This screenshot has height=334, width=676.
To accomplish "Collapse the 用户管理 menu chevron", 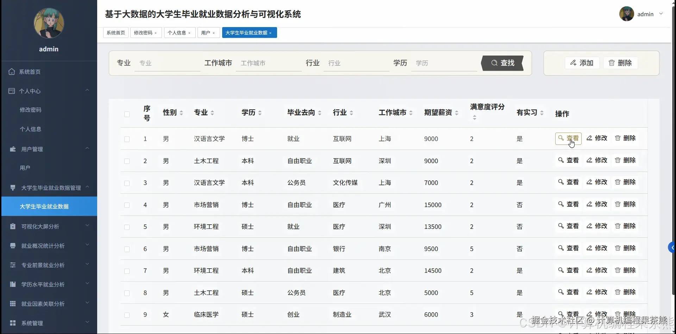I will pyautogui.click(x=87, y=148).
